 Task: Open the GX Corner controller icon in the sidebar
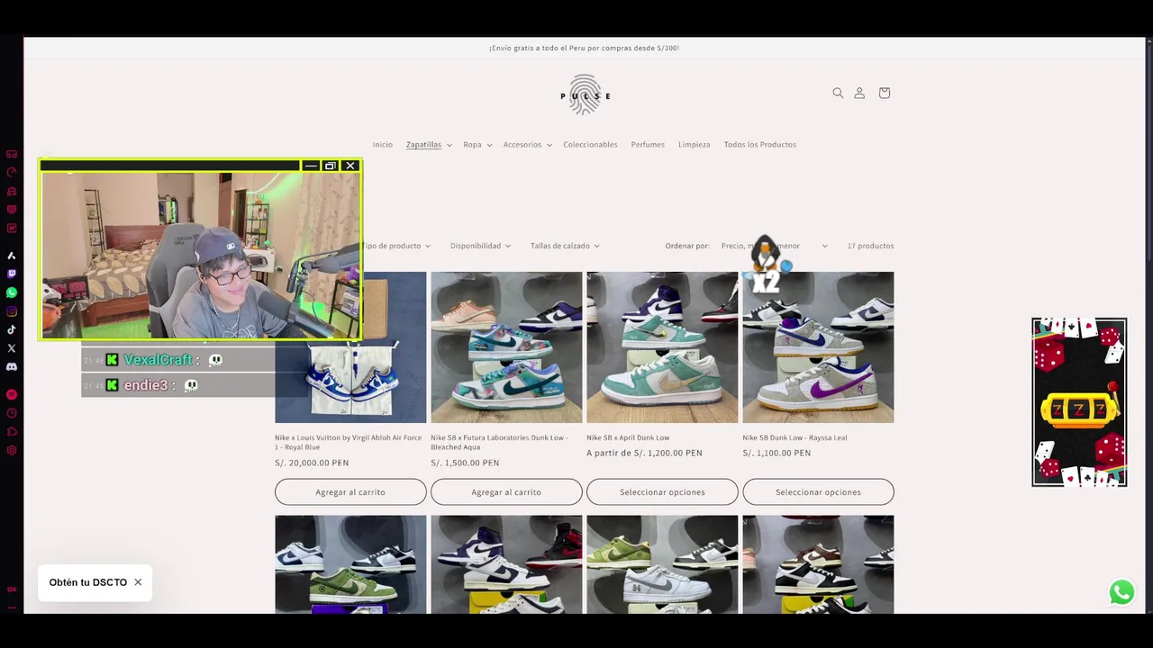(12, 154)
